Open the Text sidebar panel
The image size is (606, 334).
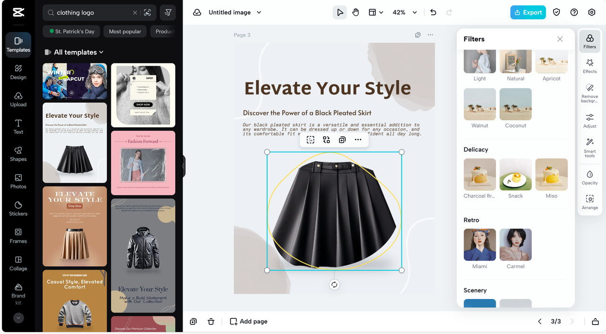[x=18, y=127]
